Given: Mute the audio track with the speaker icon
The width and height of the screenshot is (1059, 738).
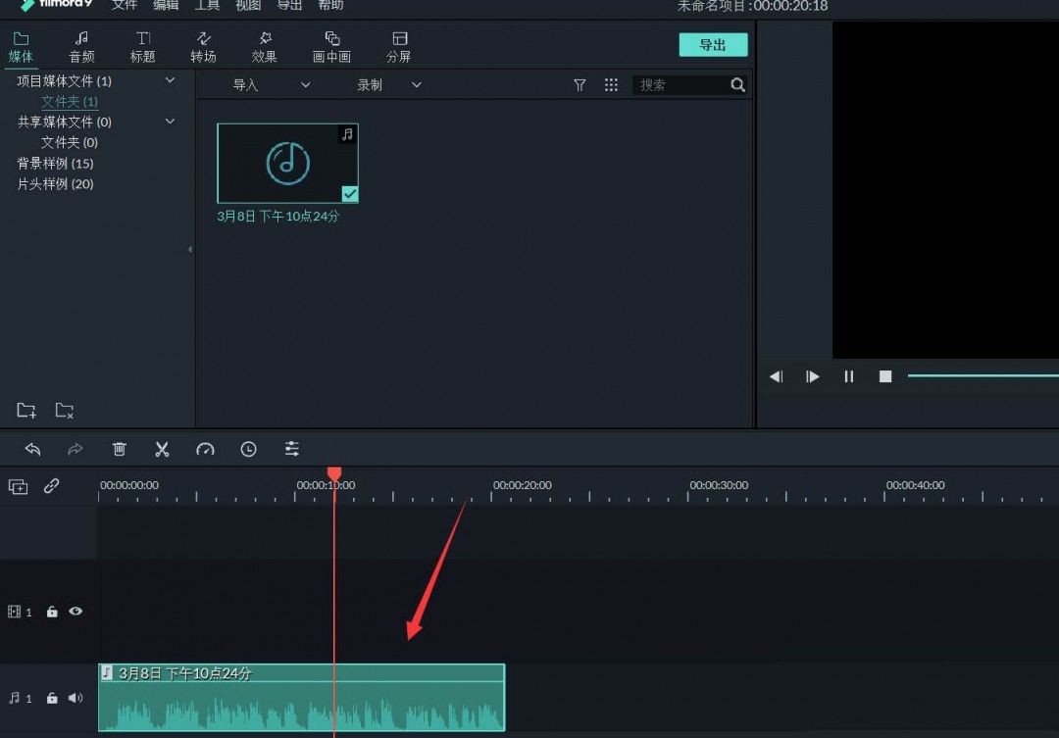Looking at the screenshot, I should pos(76,698).
